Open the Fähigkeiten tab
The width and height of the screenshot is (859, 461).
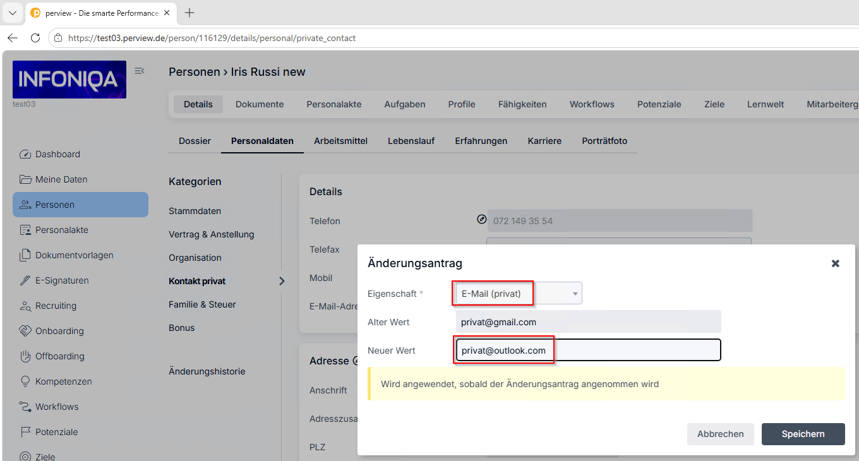point(522,104)
